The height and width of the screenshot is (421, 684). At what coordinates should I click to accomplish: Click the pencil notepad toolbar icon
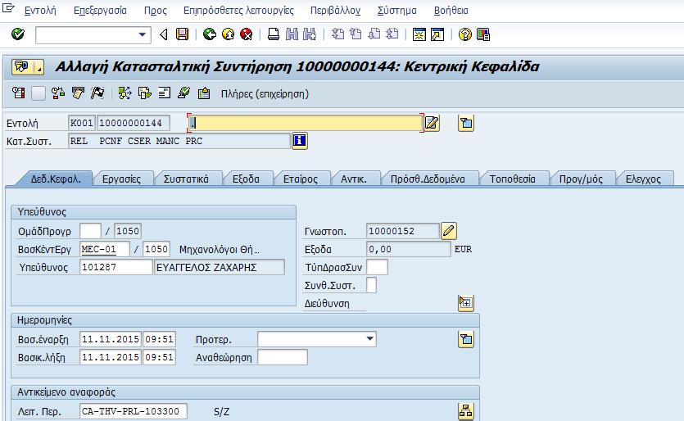(78, 93)
